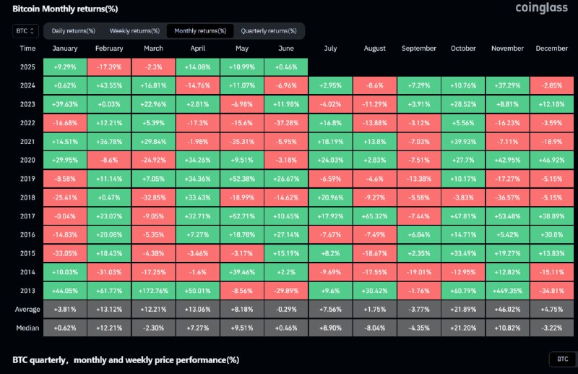This screenshot has height=374, width=578.
Task: Select the 2025 row label
Action: click(x=27, y=67)
